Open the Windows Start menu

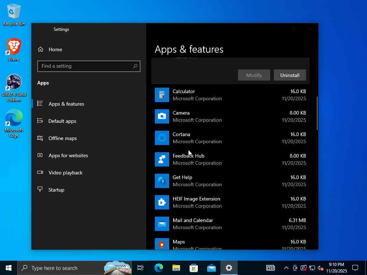9,268
